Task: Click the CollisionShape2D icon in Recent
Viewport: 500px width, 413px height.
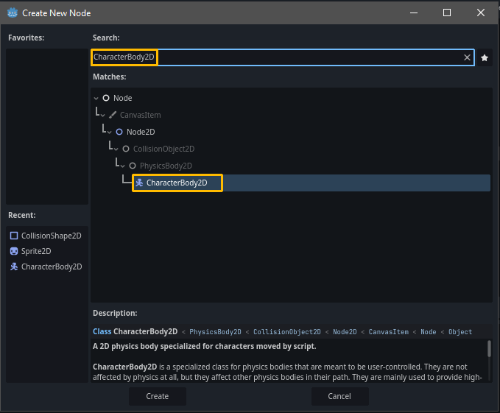Action: 13,236
